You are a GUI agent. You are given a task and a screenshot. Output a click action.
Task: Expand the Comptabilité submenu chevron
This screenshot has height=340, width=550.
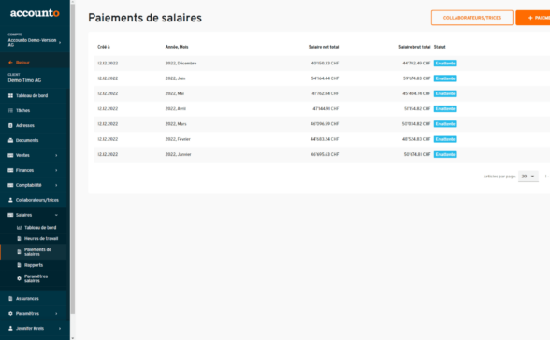click(x=56, y=185)
